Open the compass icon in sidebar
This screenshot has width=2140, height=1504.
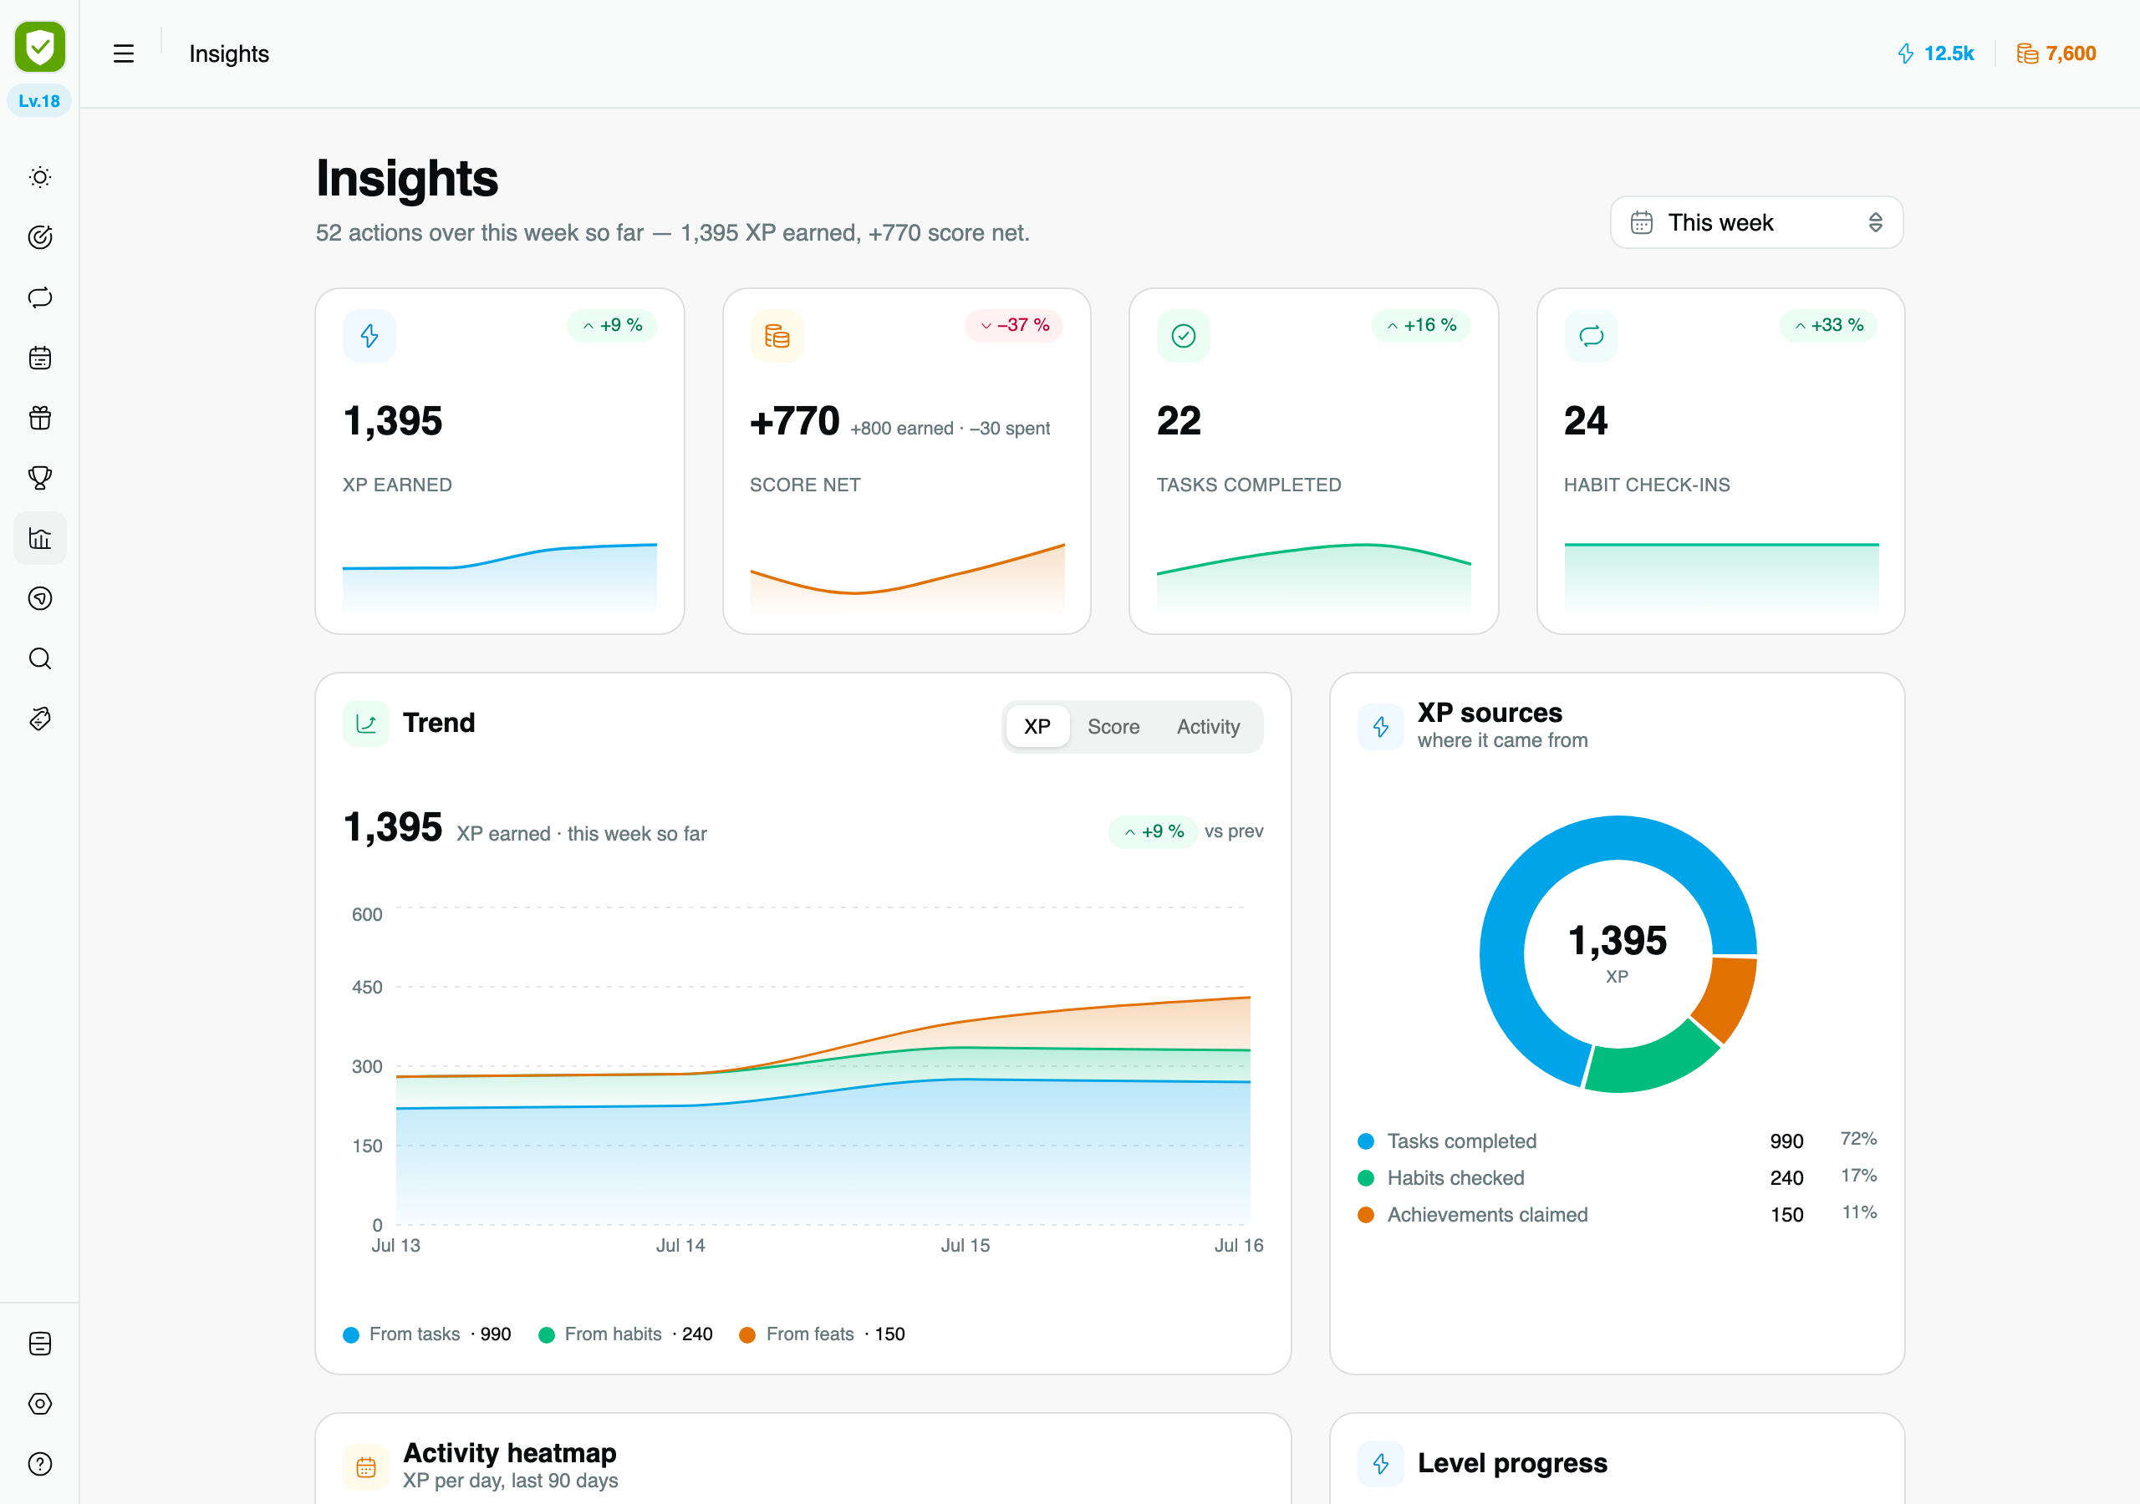pyautogui.click(x=40, y=598)
